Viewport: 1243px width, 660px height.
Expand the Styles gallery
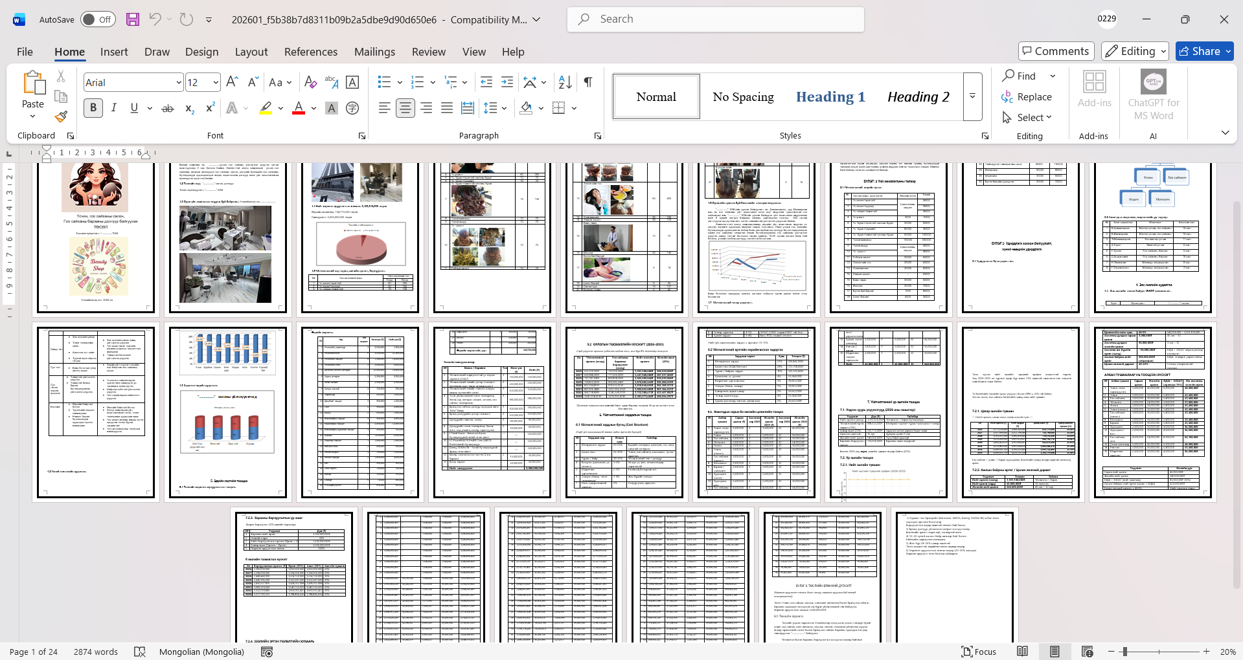[x=972, y=96]
